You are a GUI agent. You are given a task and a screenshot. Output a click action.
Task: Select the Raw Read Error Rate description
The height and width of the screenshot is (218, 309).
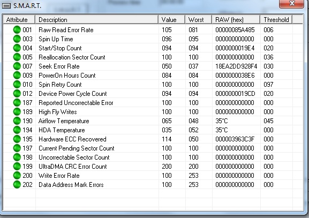(66, 30)
